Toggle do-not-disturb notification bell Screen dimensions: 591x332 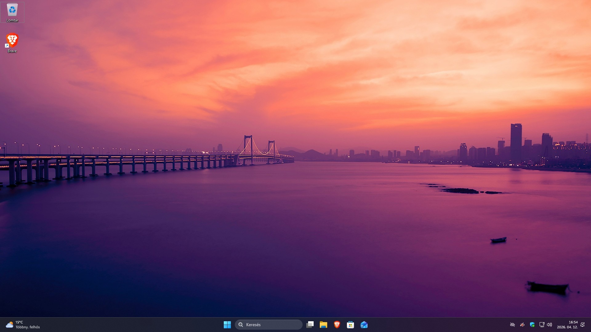(582, 325)
